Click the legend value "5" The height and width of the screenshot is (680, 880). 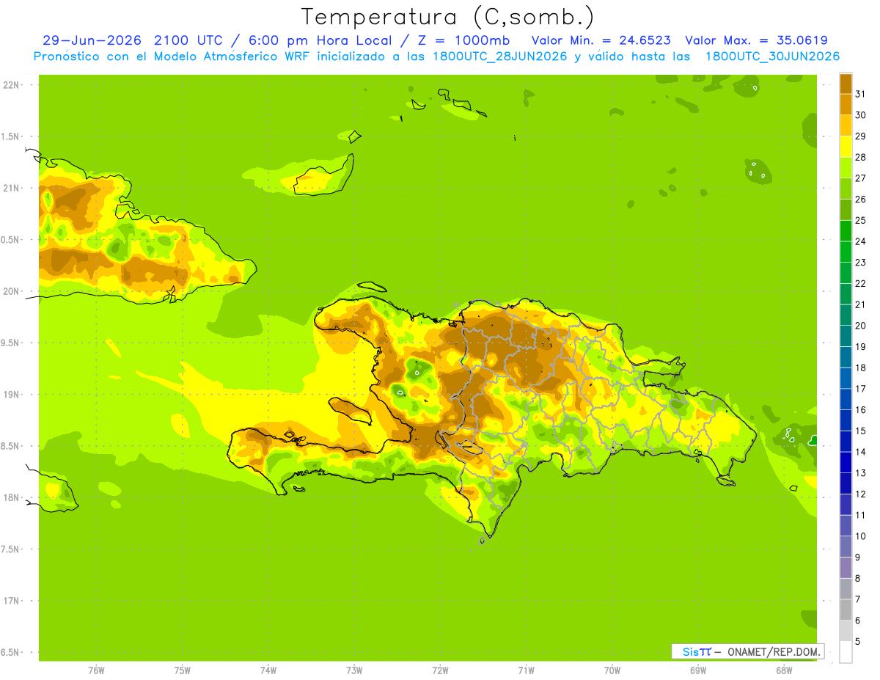click(858, 642)
